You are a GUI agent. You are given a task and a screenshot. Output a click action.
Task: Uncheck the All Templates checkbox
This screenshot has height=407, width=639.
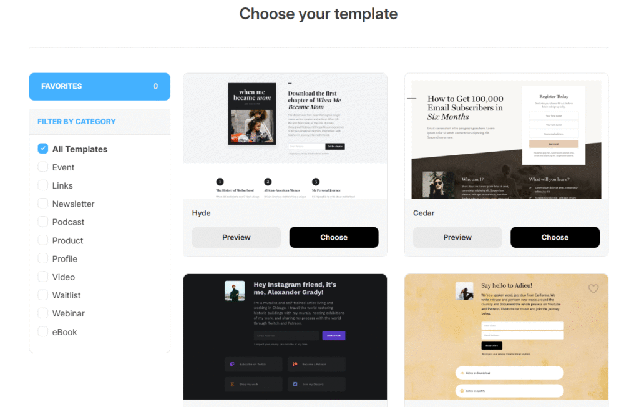pyautogui.click(x=43, y=149)
